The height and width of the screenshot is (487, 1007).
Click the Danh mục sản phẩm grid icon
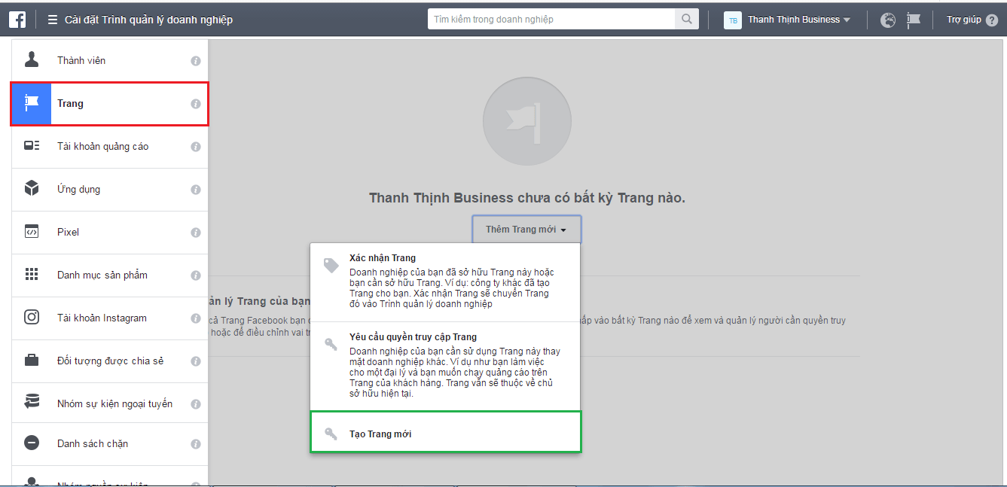pyautogui.click(x=32, y=275)
